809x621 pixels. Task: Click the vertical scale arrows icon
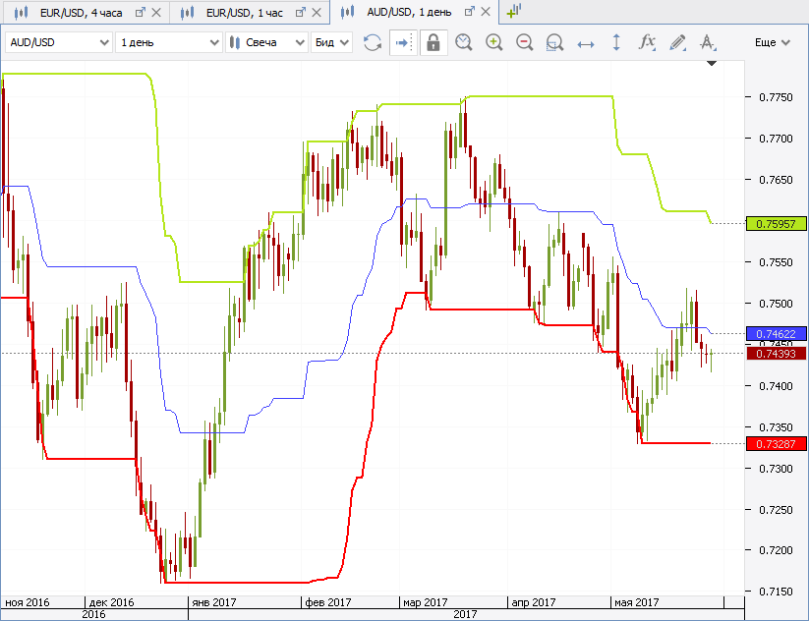tap(616, 42)
